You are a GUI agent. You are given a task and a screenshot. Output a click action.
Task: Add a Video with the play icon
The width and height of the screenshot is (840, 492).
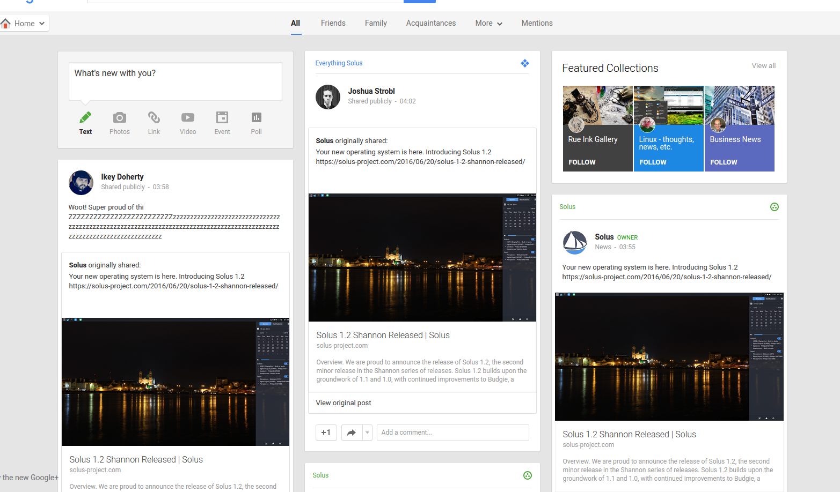(188, 117)
